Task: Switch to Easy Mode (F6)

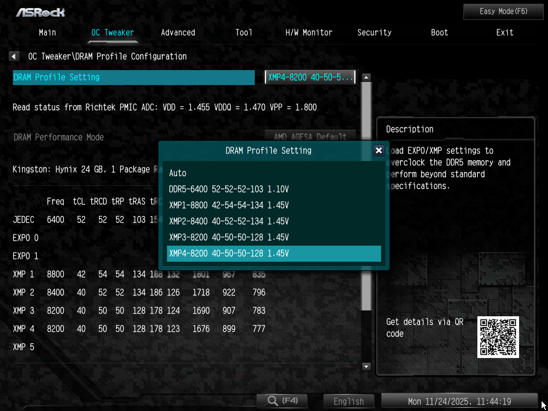Action: pyautogui.click(x=503, y=11)
